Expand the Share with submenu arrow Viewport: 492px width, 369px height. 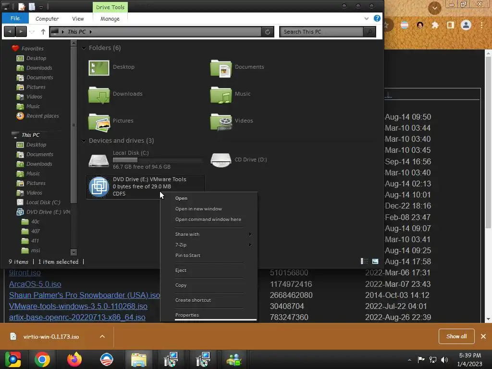coord(250,234)
